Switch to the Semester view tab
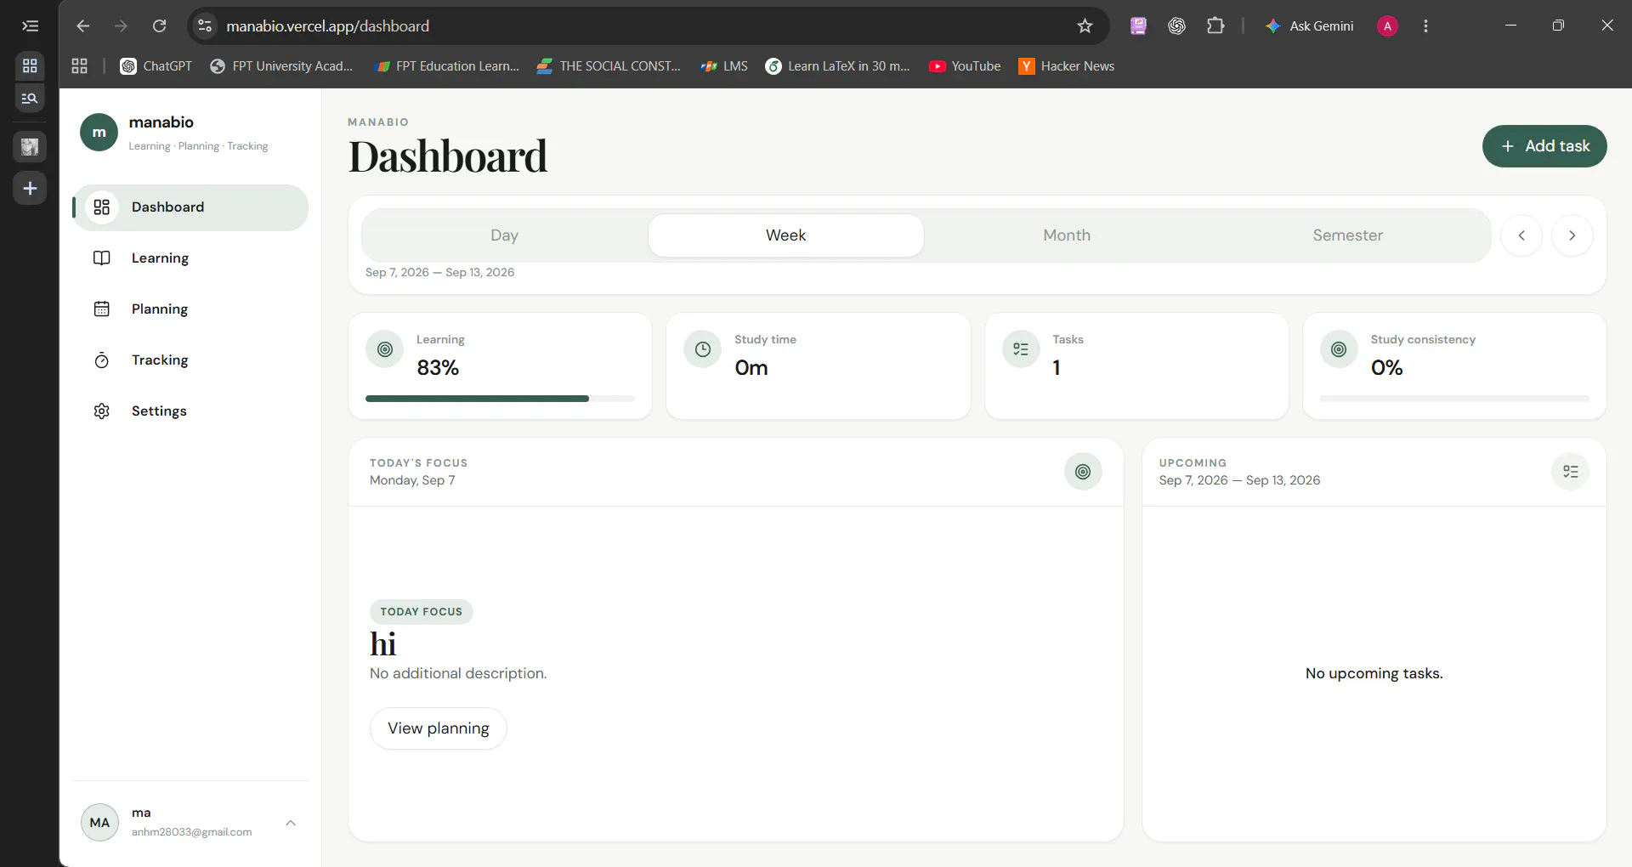Screen dimensions: 1632x867 (1347, 235)
